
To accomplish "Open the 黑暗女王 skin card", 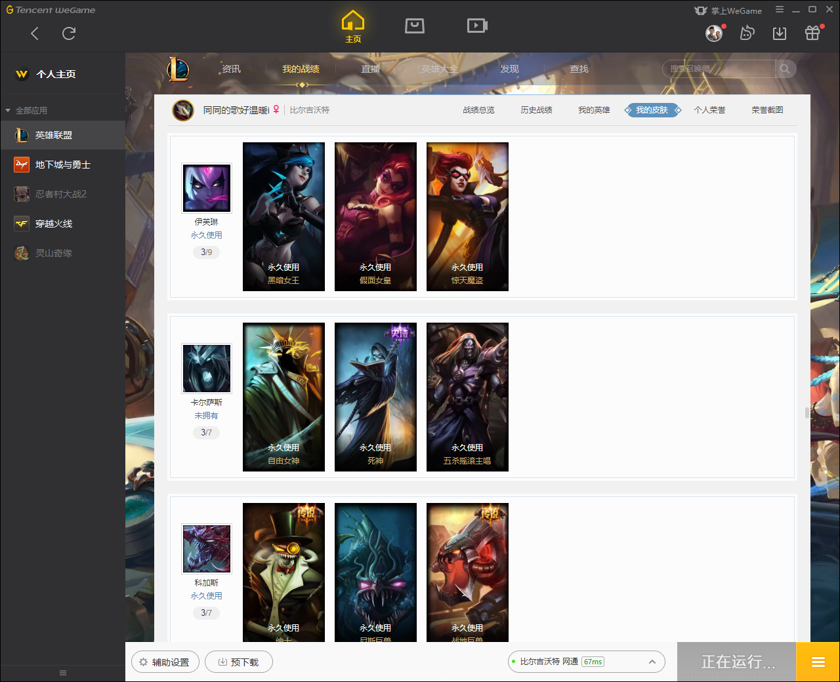I will 283,216.
